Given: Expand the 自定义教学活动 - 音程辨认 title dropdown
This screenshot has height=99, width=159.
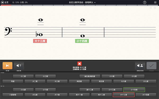Looking at the screenshot, I should [x=82, y=2].
